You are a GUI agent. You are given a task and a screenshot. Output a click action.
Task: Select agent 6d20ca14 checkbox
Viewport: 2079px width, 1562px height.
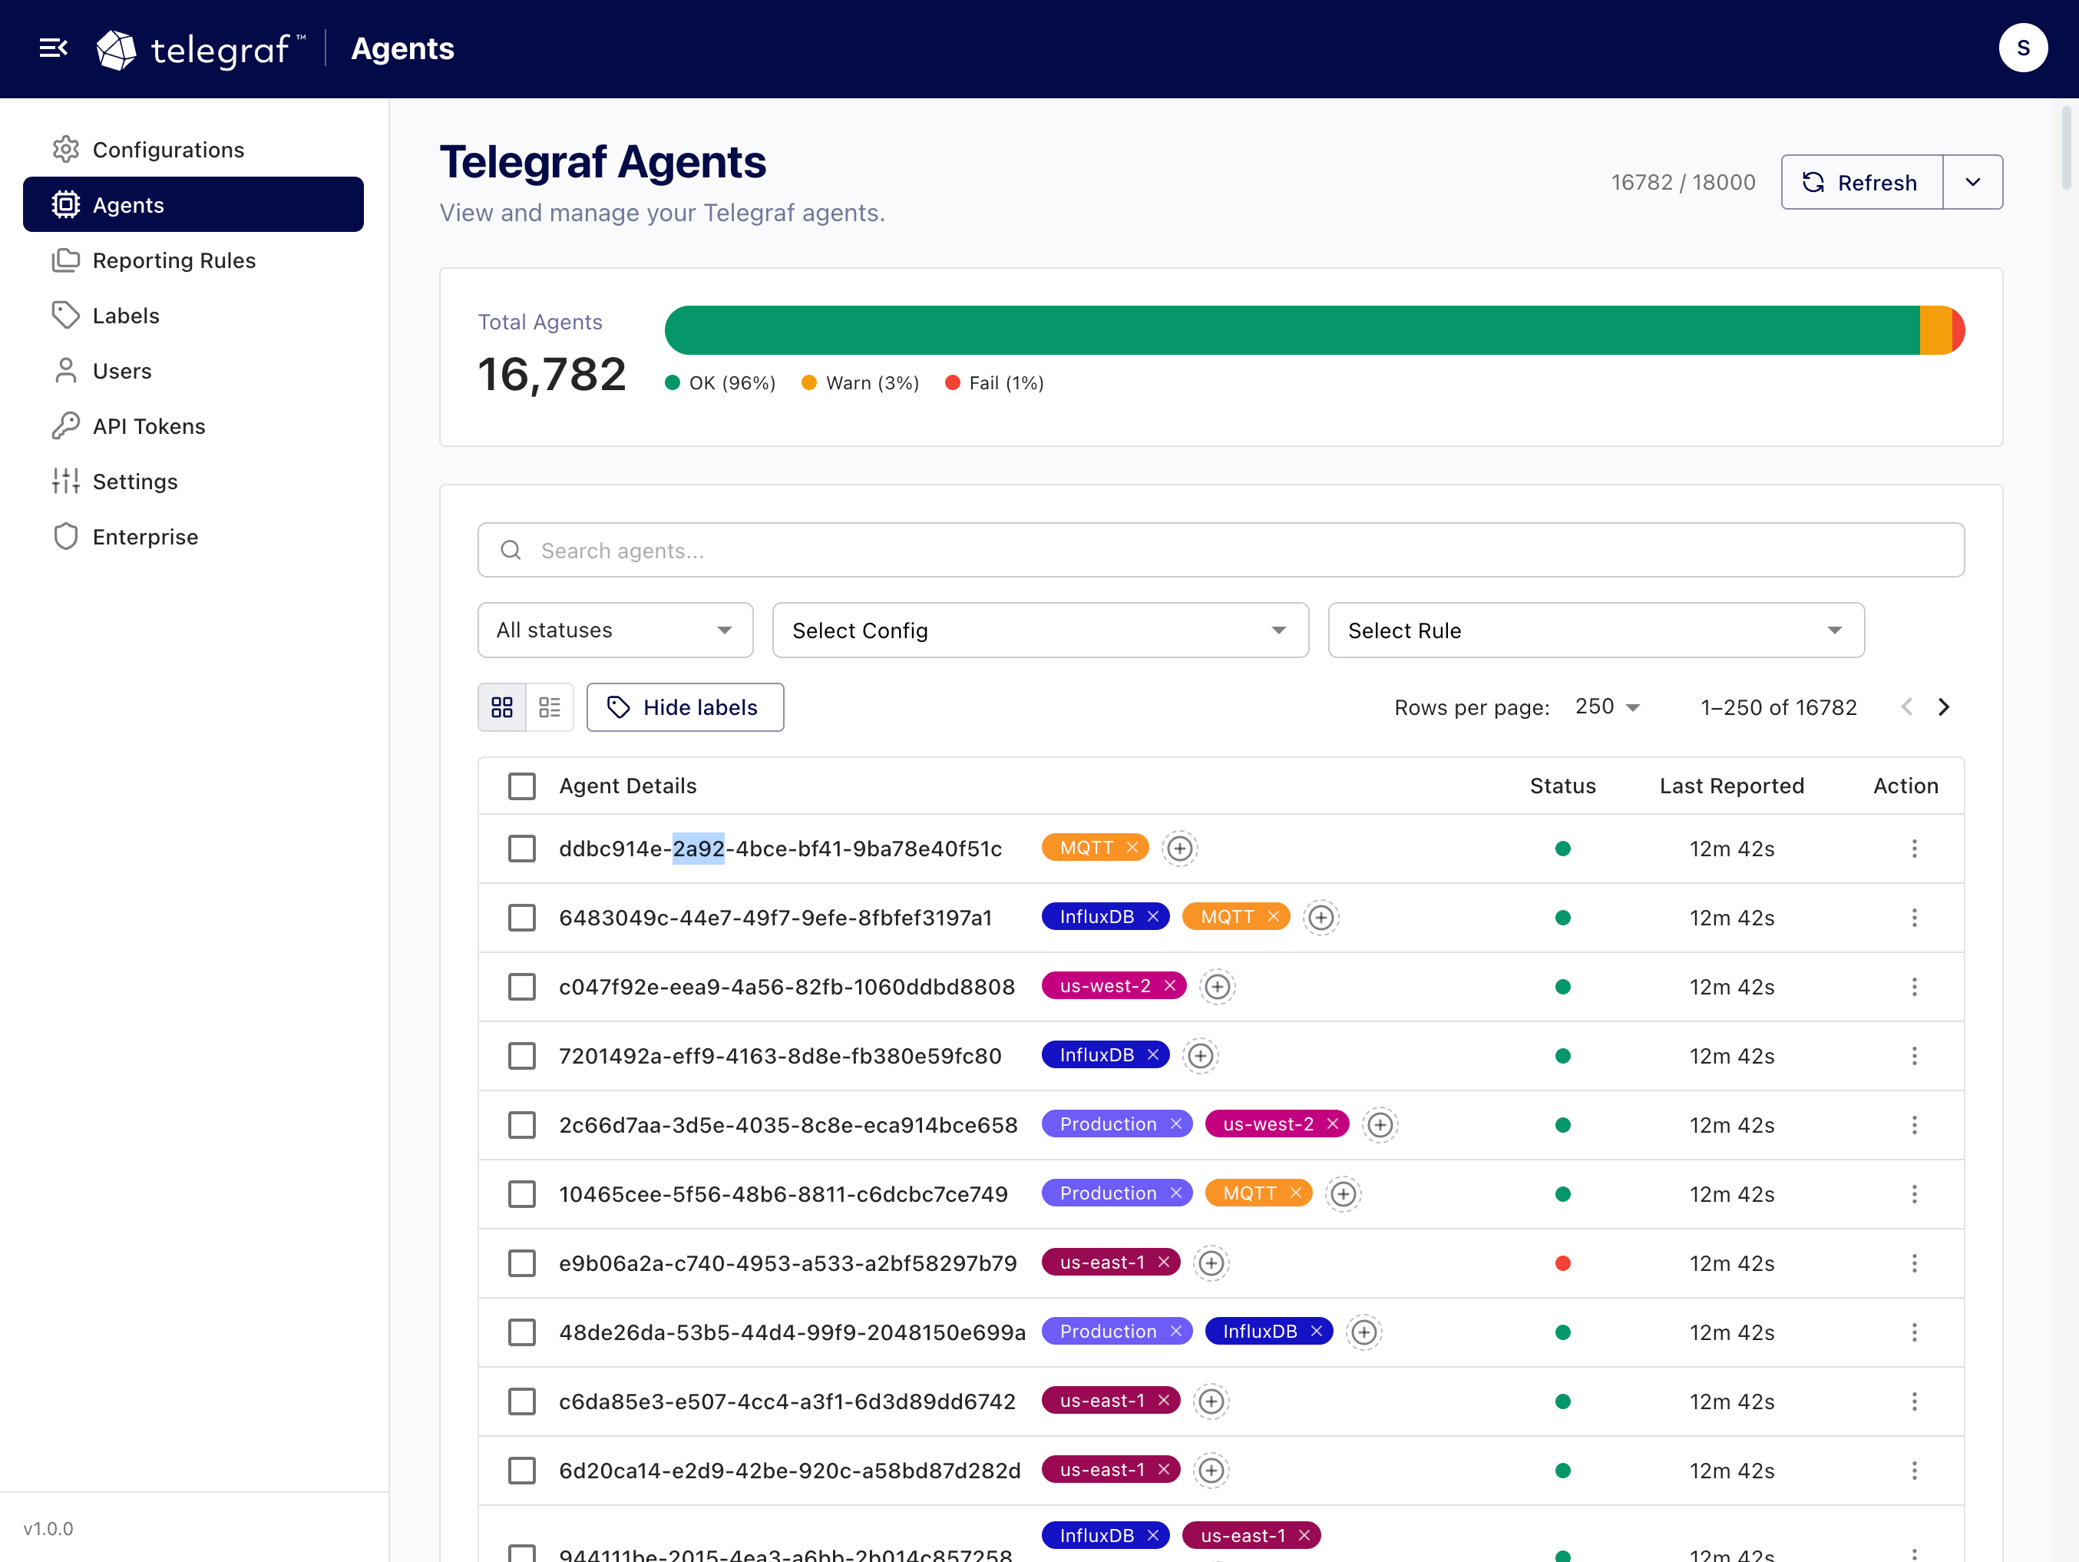521,1470
